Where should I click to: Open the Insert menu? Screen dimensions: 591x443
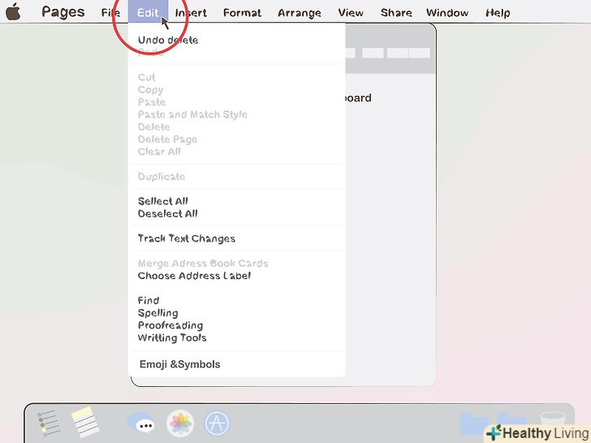click(x=191, y=13)
